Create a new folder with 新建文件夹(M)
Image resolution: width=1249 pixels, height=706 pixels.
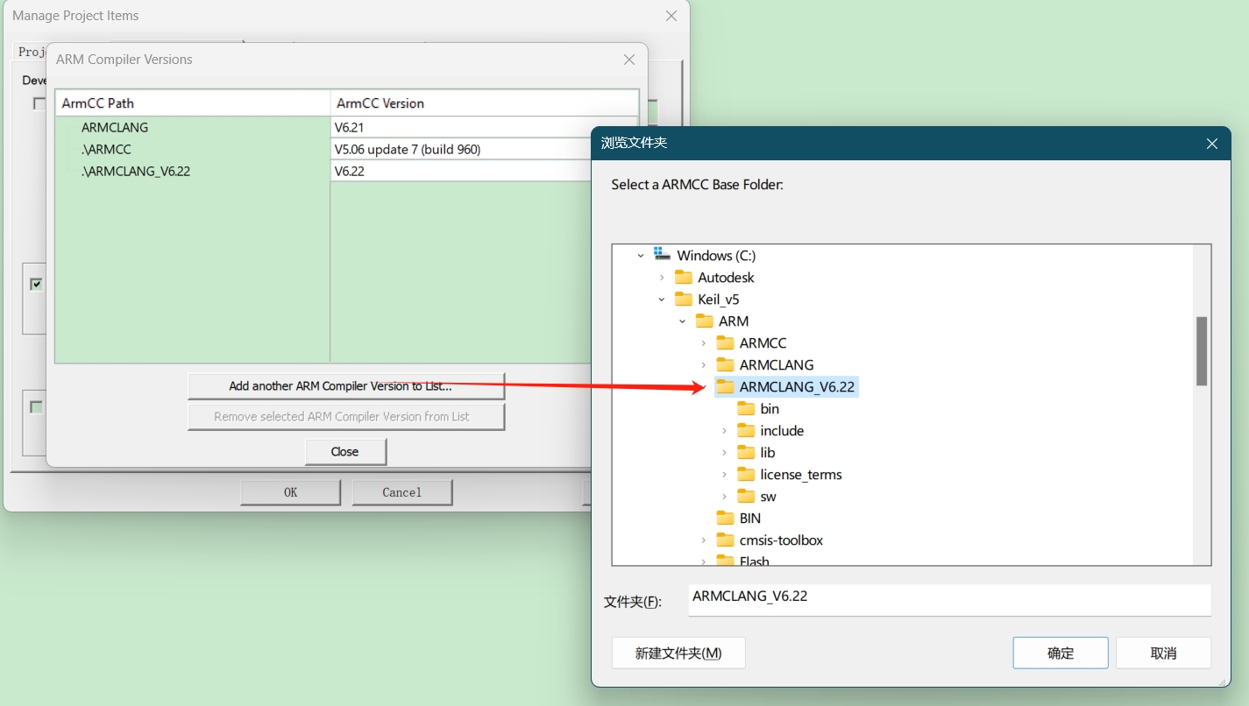click(x=678, y=653)
